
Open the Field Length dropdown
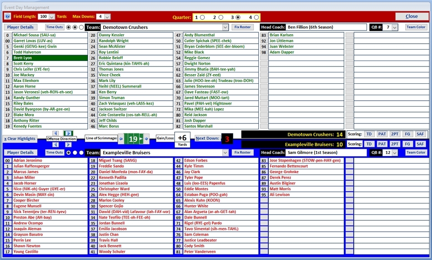pos(52,16)
